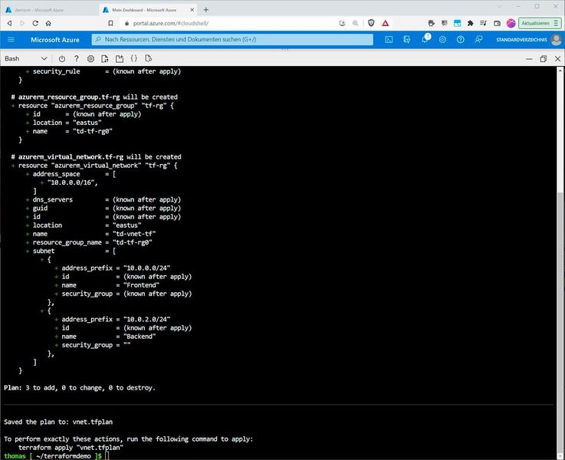Open the feedback icon in Azure header

[478, 40]
